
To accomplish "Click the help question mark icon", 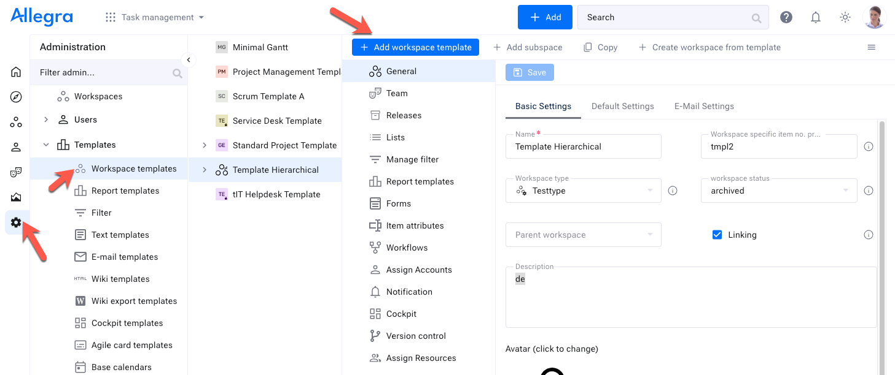I will (786, 17).
